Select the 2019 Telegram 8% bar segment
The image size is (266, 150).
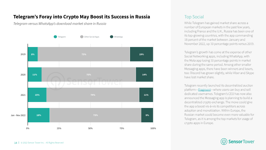[x=33, y=54]
